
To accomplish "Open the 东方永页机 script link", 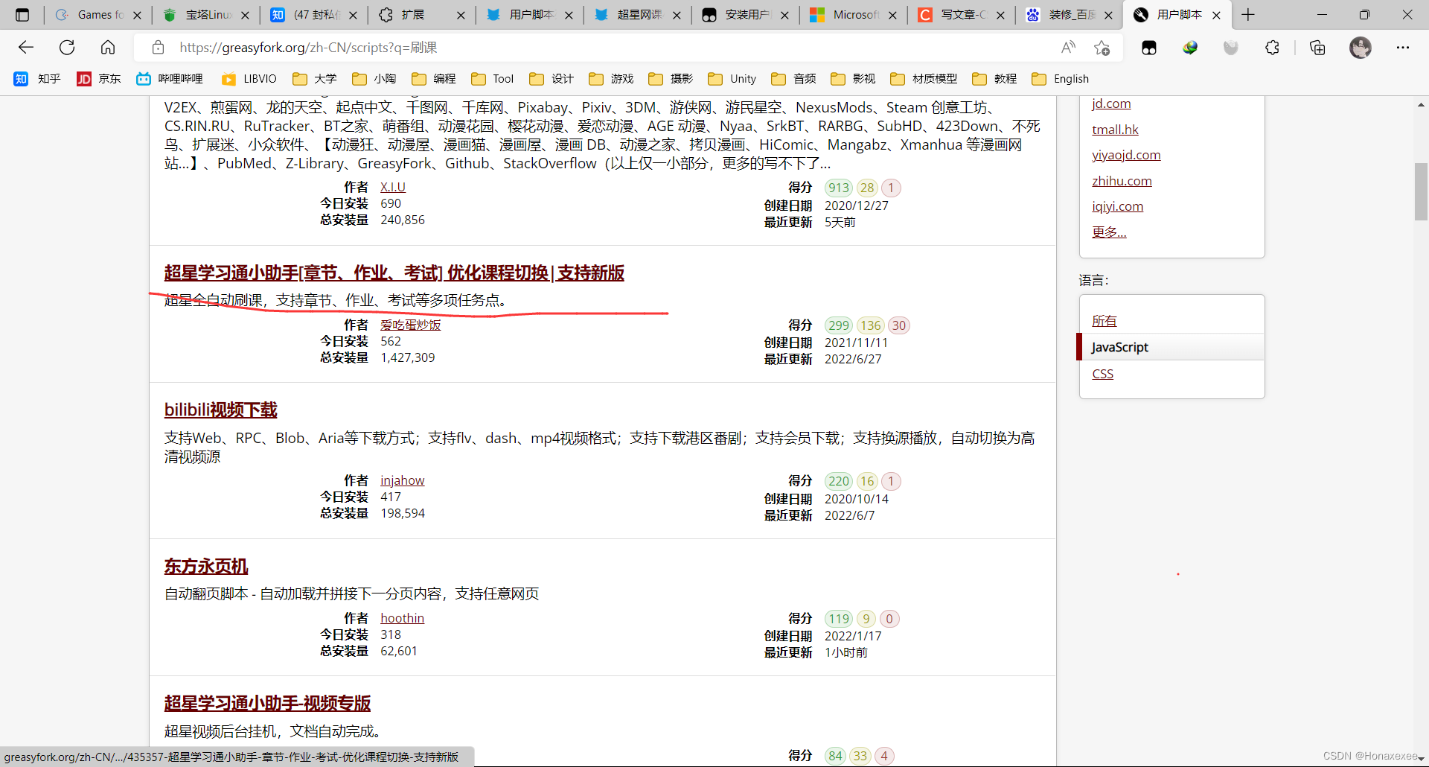I will tap(205, 567).
